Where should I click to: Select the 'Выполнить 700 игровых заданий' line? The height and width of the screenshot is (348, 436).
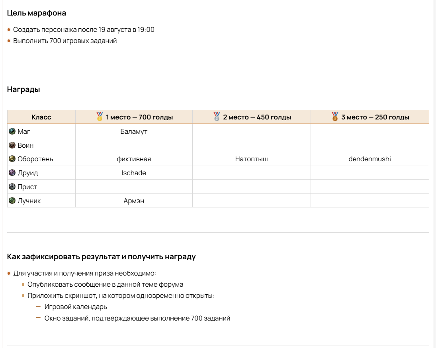coord(65,41)
